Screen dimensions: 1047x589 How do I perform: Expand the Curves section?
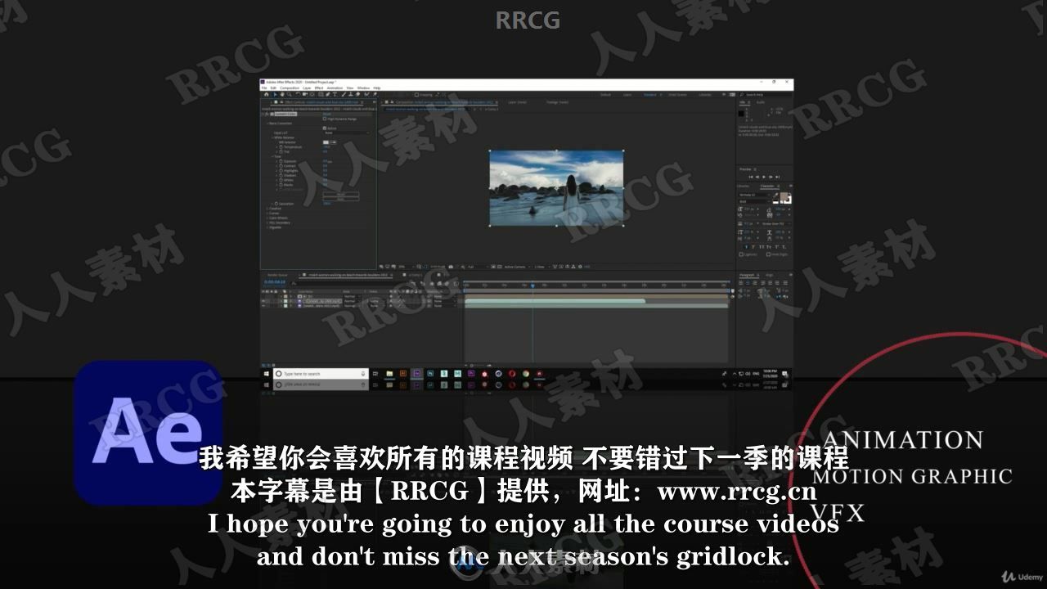click(267, 214)
